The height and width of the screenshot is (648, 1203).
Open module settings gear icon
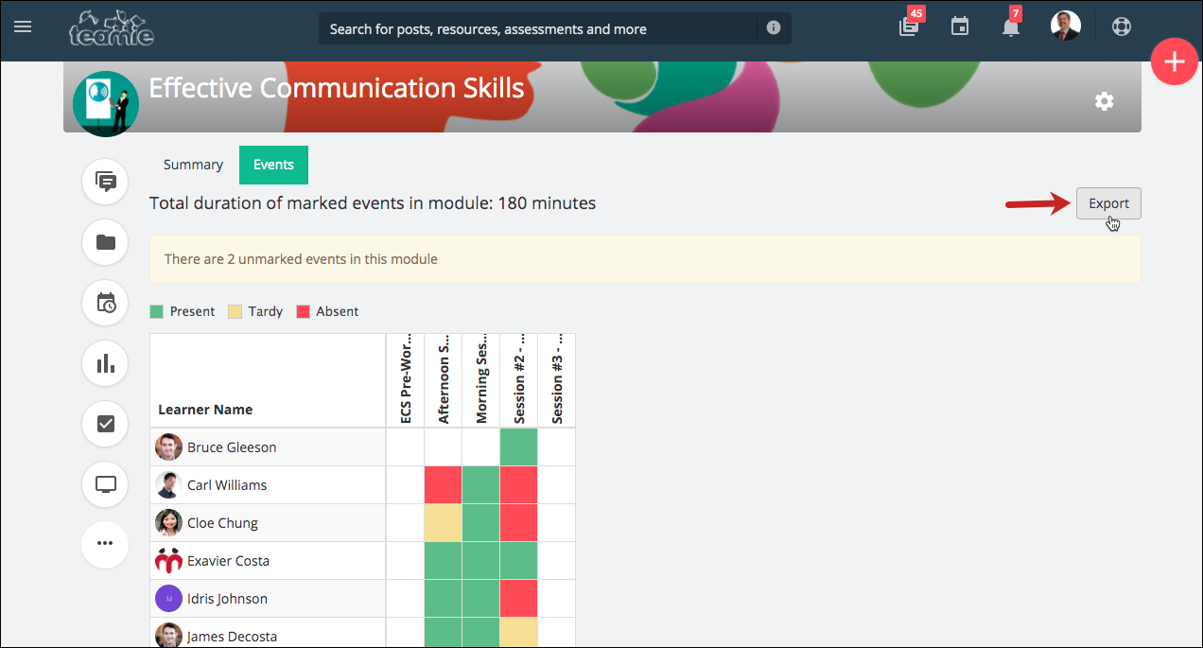1104,101
